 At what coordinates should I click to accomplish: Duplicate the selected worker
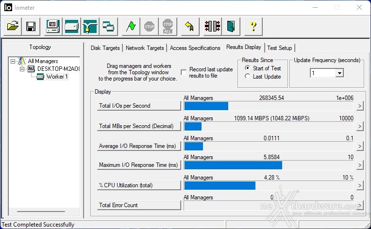[x=109, y=26]
